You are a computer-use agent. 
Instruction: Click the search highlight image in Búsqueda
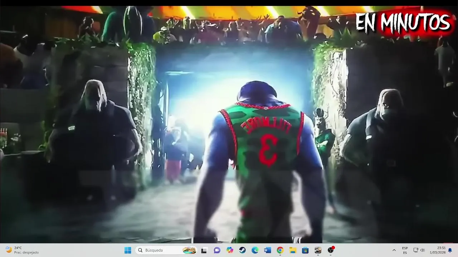(189, 250)
